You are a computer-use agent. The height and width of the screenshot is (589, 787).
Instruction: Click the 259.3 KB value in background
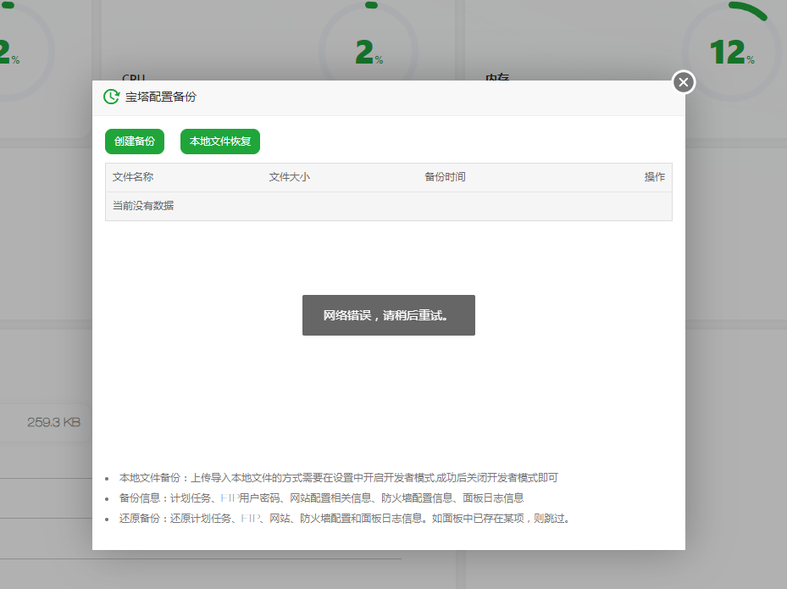point(53,422)
